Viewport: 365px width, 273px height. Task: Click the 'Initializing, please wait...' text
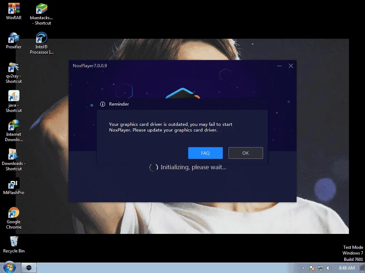click(193, 167)
